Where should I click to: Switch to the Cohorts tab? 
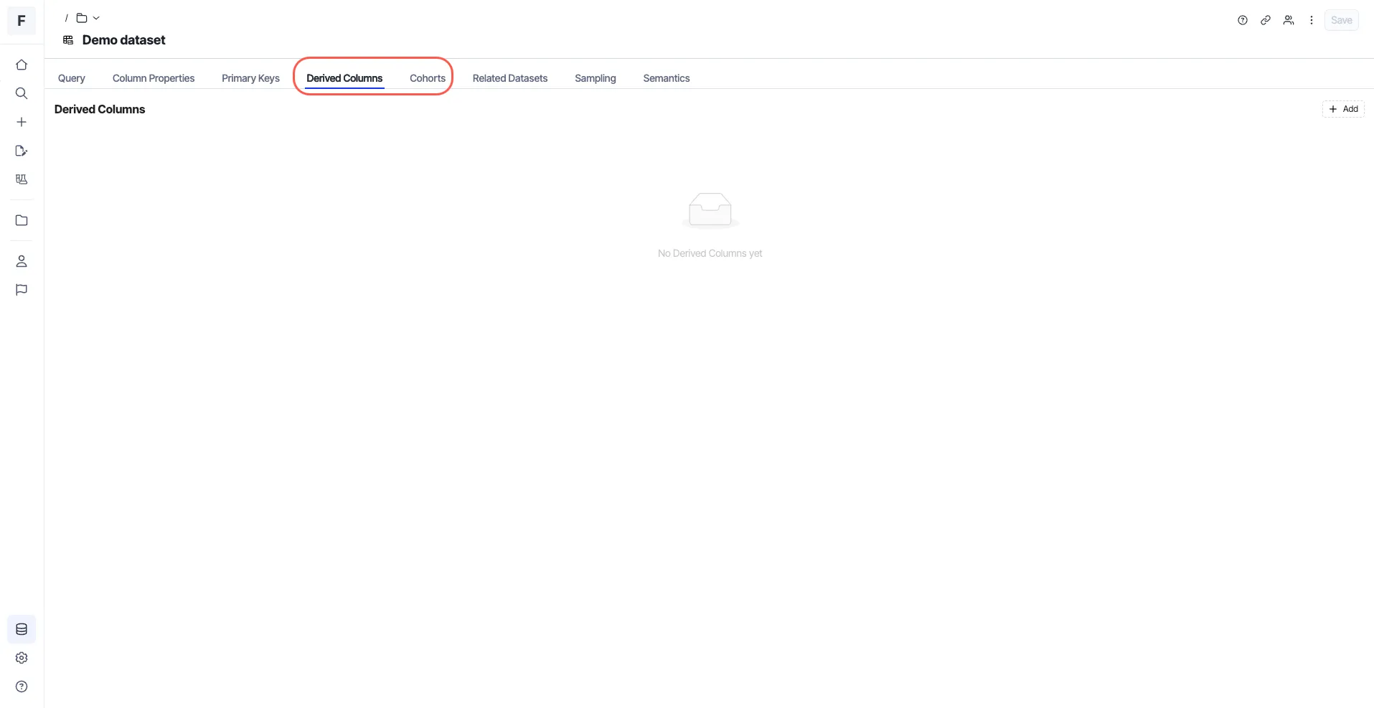click(428, 78)
